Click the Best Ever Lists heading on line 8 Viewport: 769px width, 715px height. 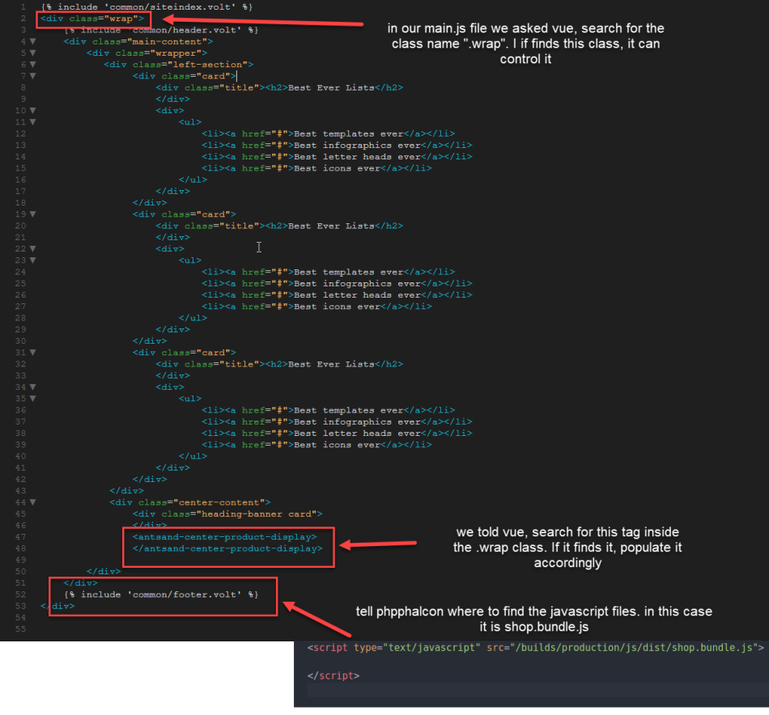point(331,87)
